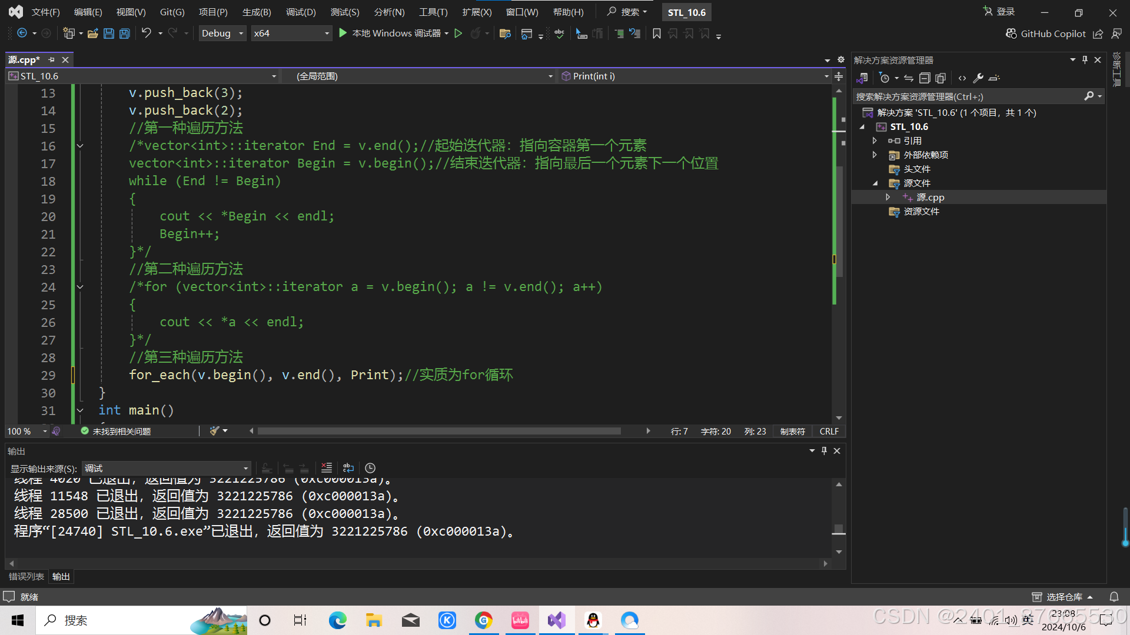Click Collapse All icon in Solution Explorer
The width and height of the screenshot is (1130, 635).
tap(925, 78)
